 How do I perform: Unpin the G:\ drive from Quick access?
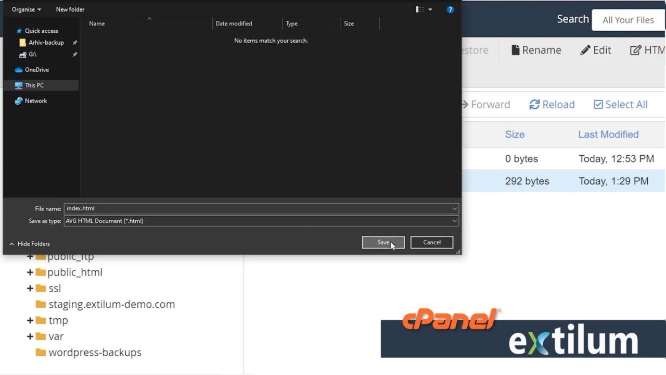click(74, 54)
